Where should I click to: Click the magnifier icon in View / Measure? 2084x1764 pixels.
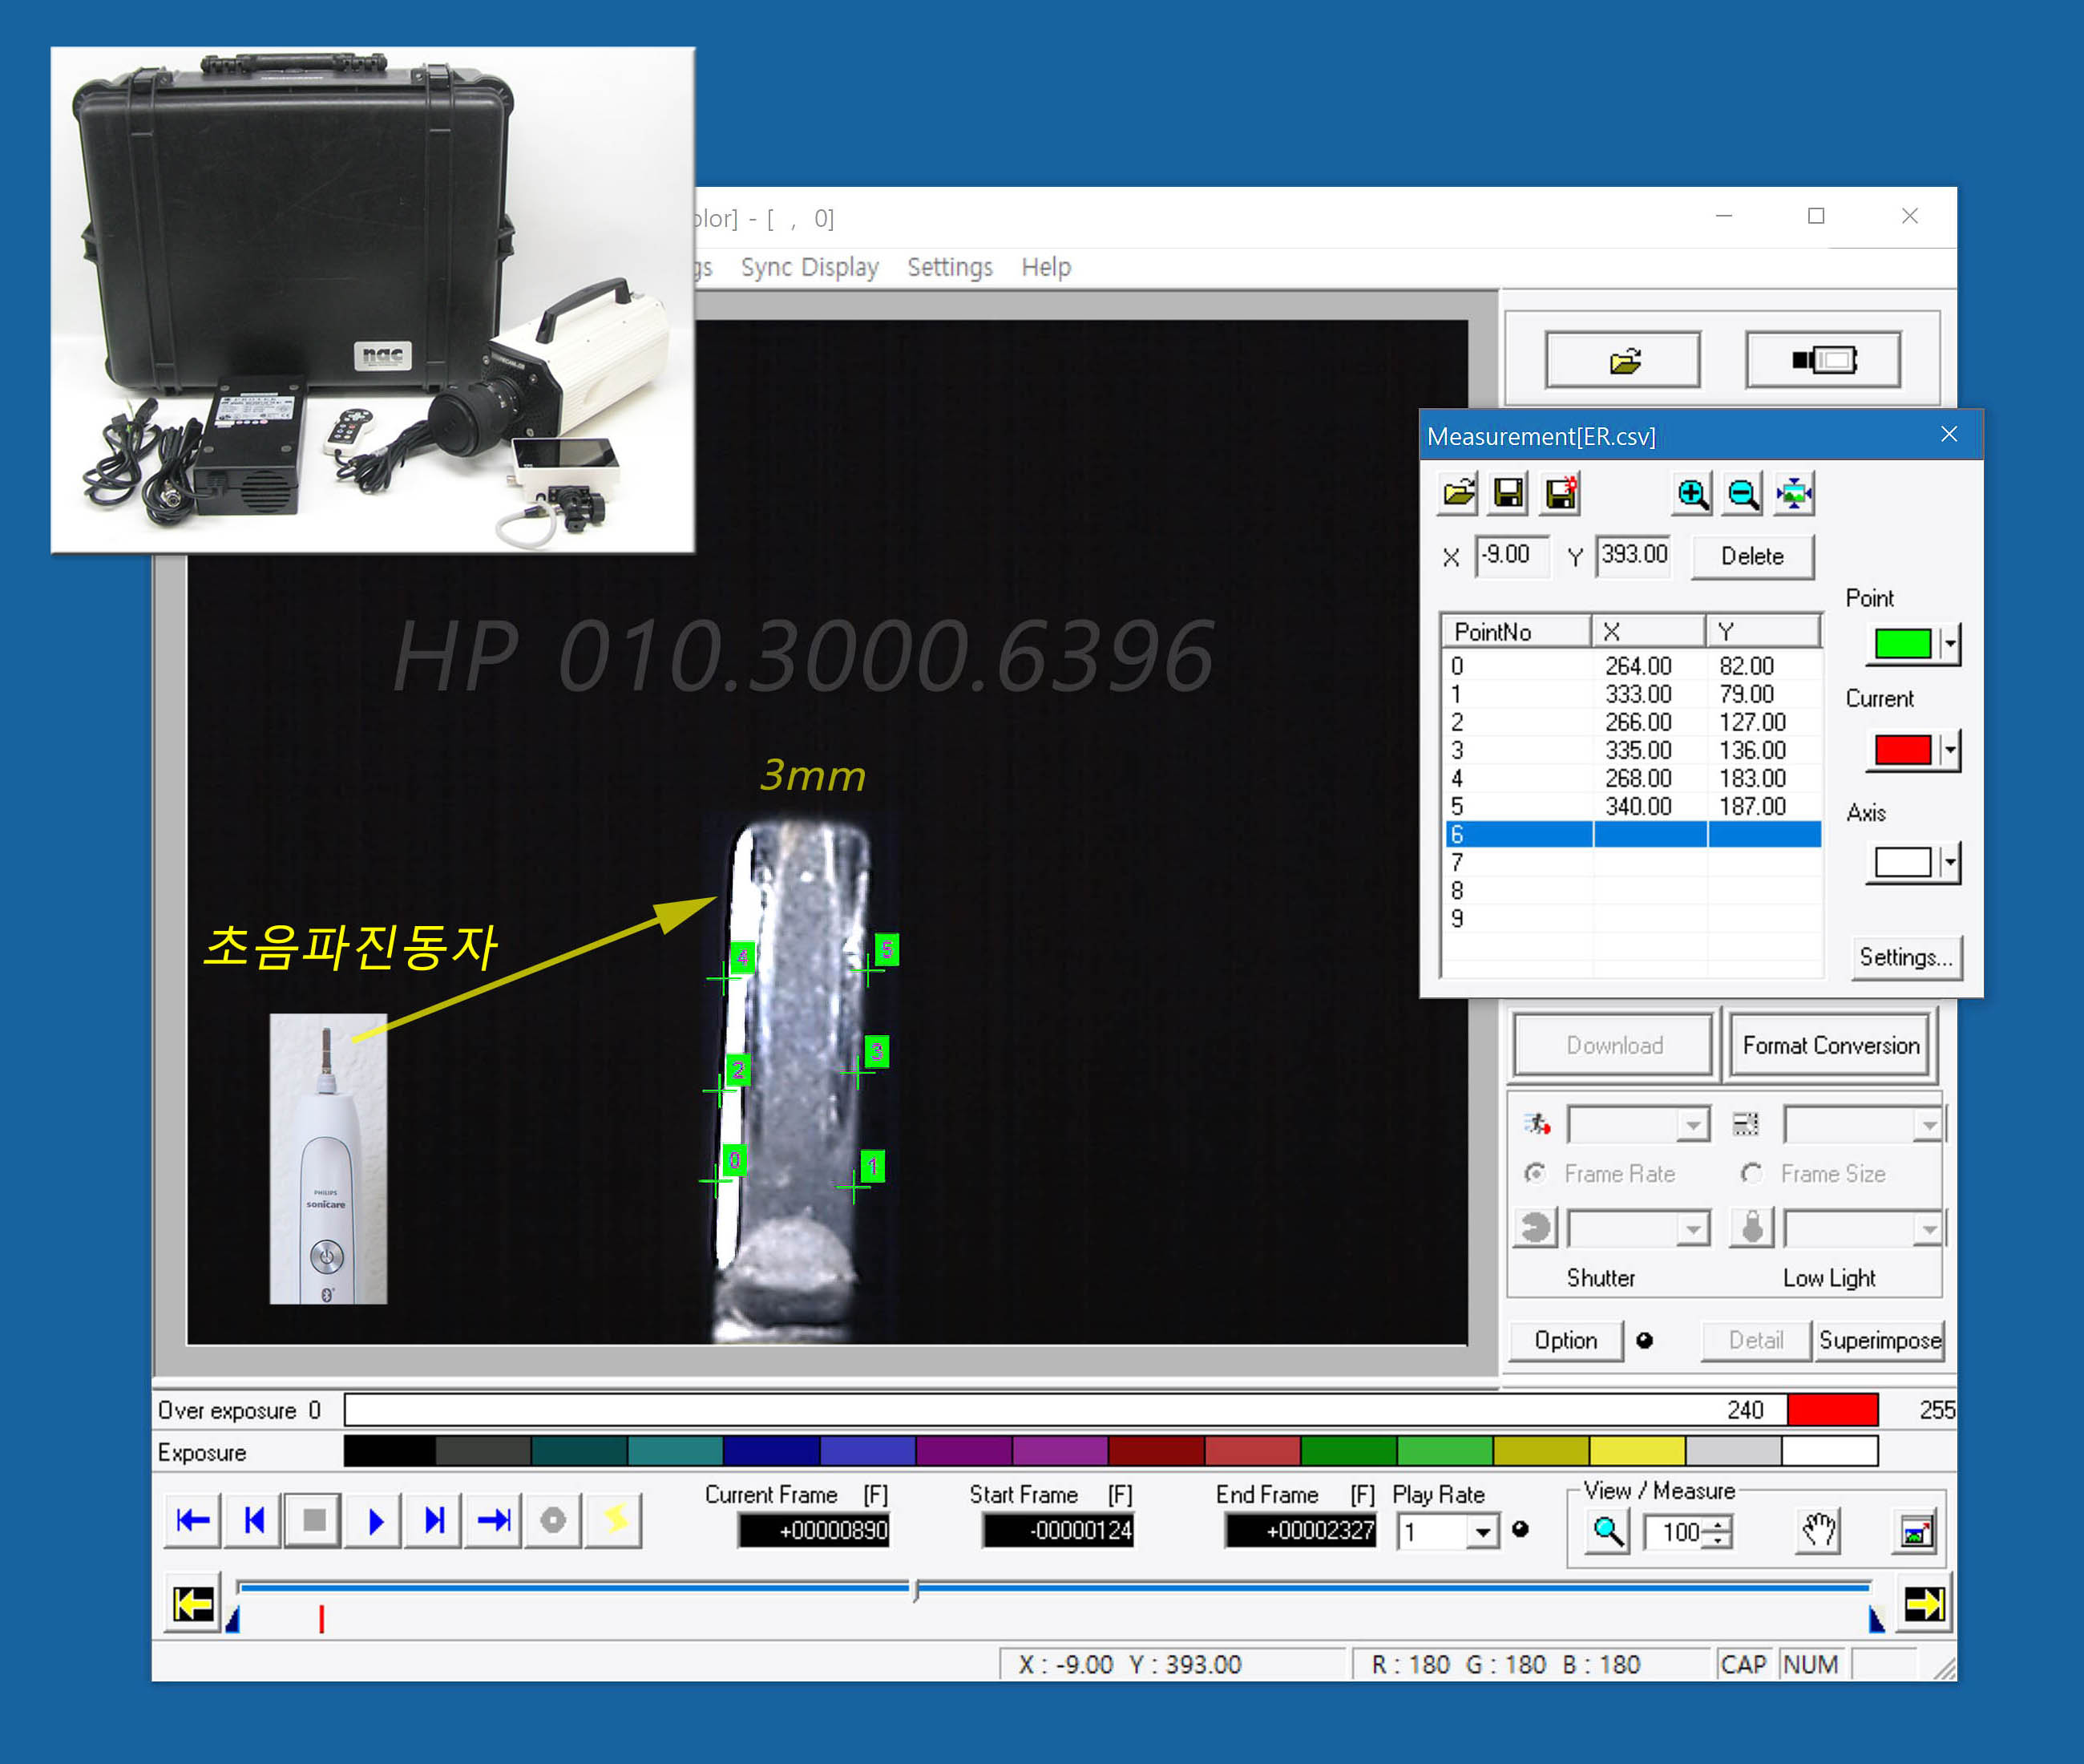(x=1608, y=1531)
